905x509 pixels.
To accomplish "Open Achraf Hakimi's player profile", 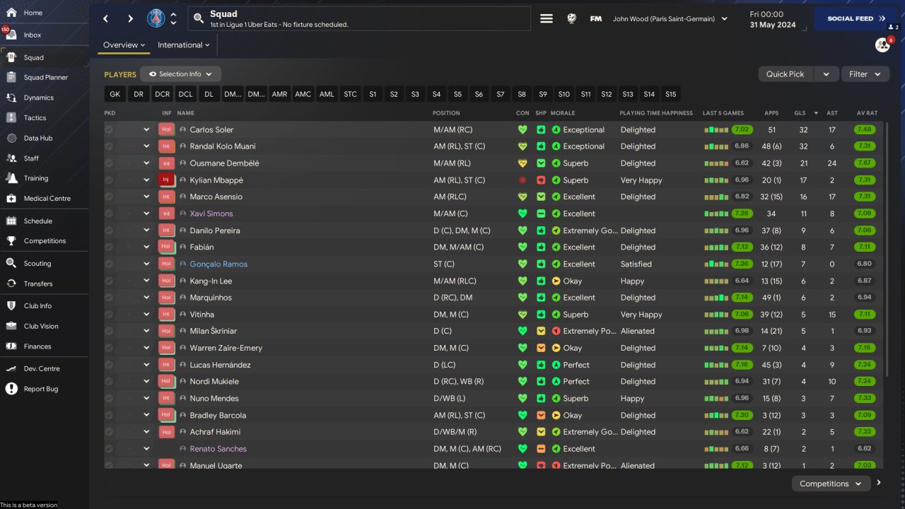I will (x=215, y=432).
